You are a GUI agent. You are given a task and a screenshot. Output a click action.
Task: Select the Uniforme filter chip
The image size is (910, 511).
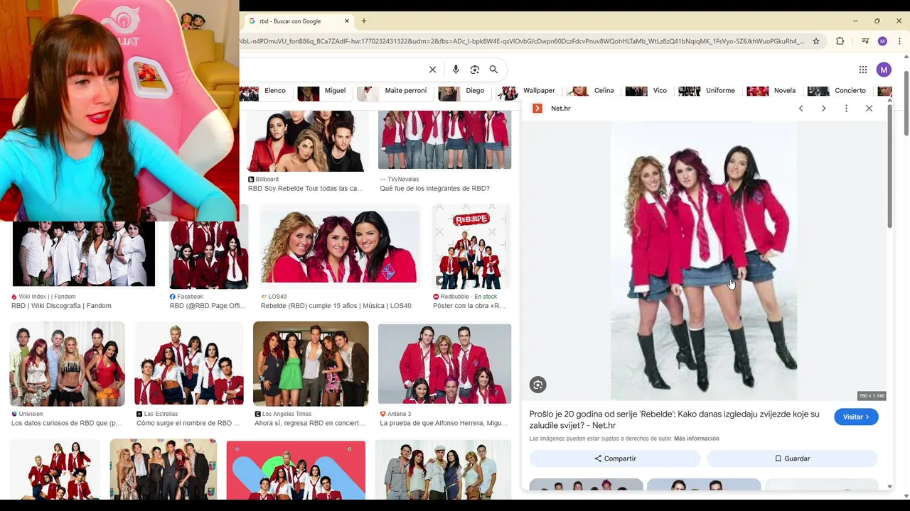(x=708, y=91)
